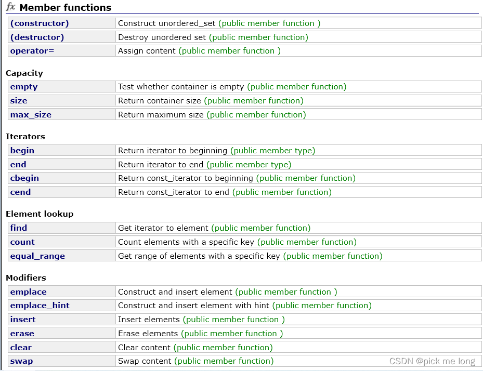Click the Modifiers section heading
Viewport: 483px width, 371px height.
(x=26, y=277)
